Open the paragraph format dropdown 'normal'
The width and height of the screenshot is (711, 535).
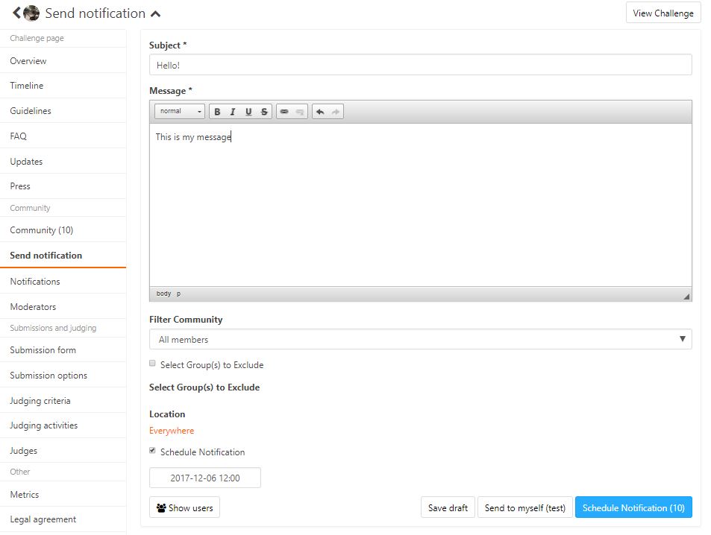click(180, 112)
